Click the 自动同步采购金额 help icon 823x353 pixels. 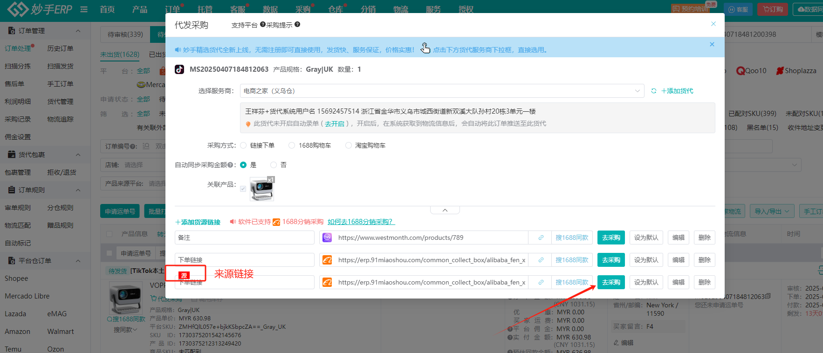[x=230, y=165]
